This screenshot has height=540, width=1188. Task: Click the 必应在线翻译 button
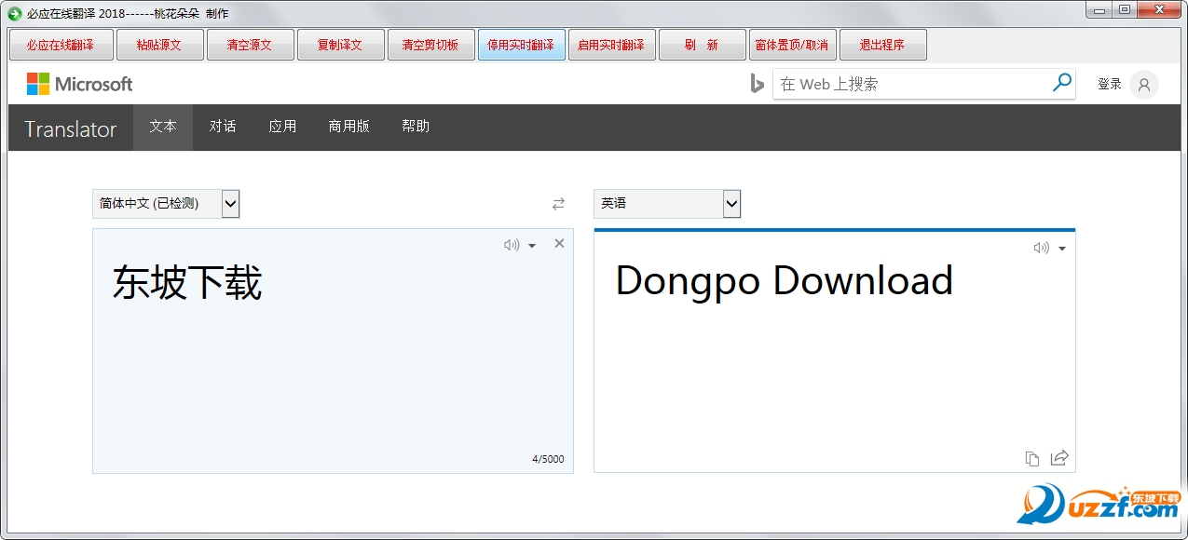pos(61,45)
